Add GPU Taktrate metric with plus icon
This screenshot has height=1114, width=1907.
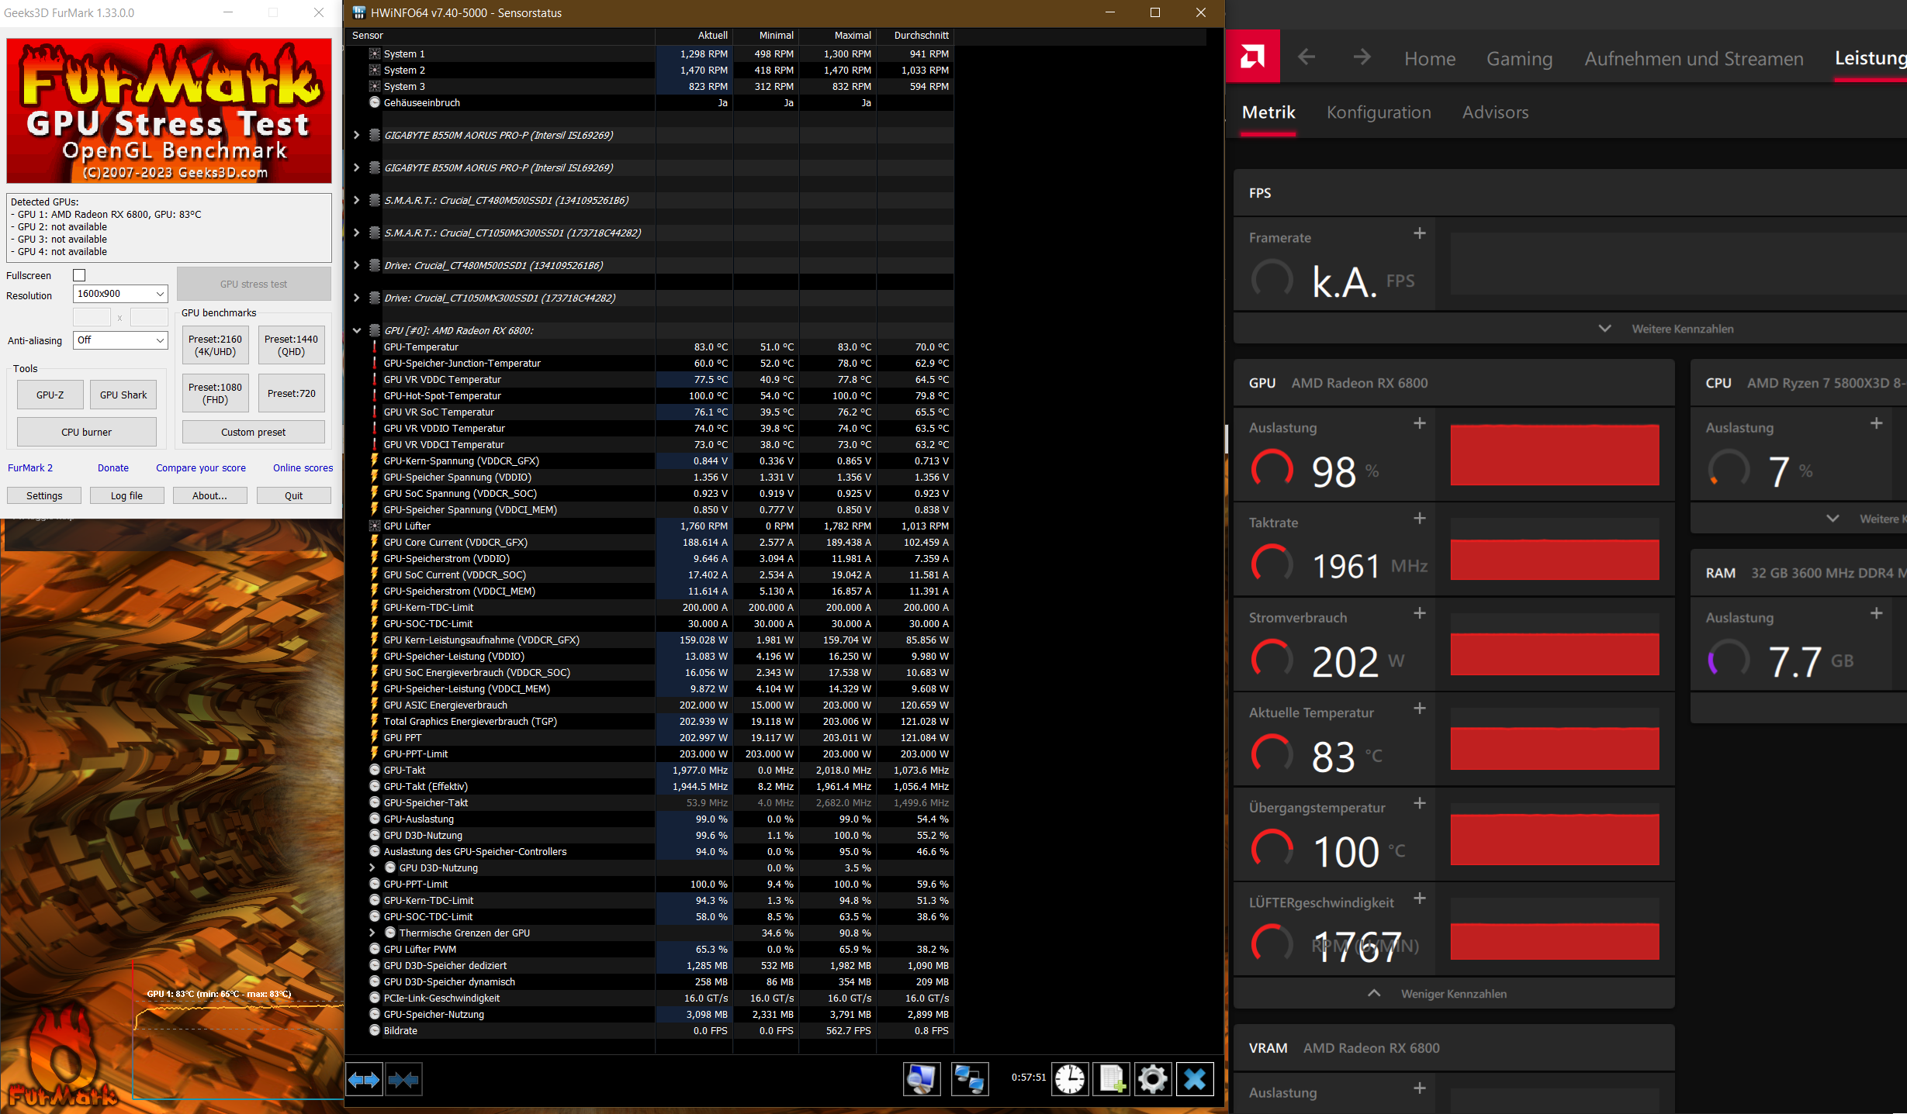click(1419, 519)
